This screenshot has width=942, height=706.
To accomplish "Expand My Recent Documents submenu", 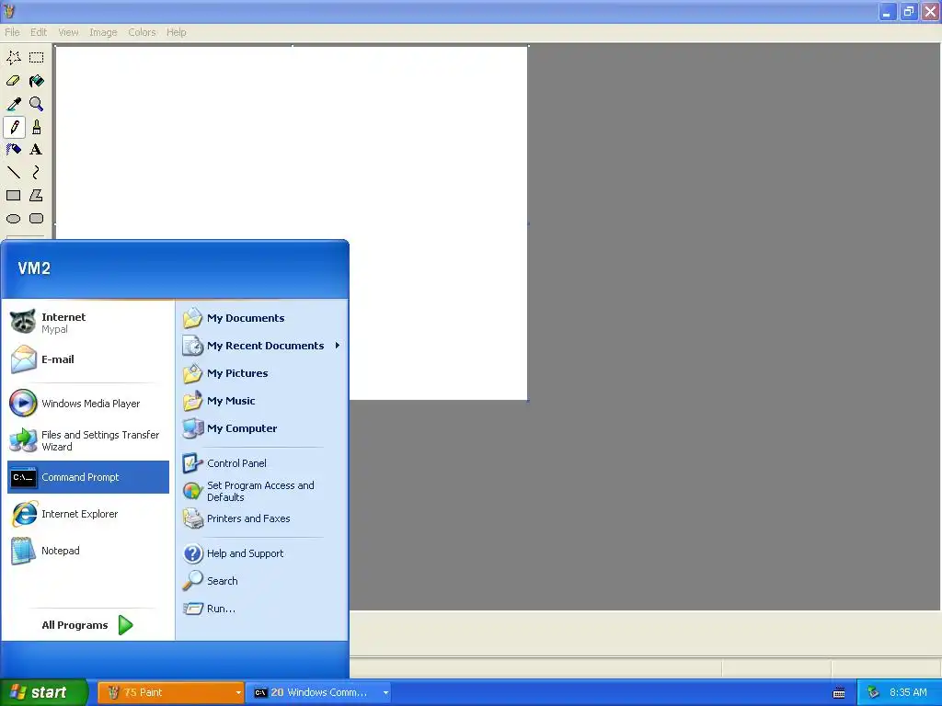I will [x=262, y=346].
